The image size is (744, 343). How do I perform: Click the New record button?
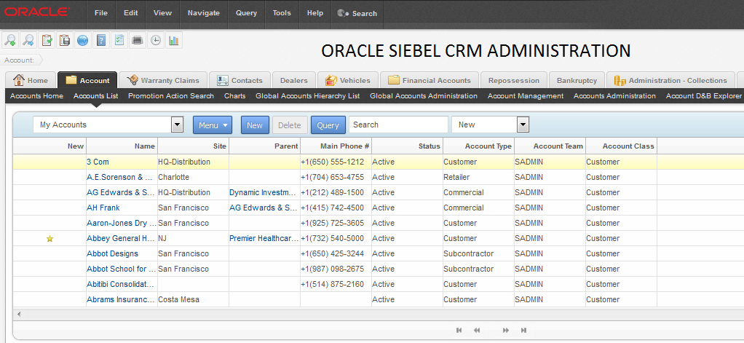(255, 125)
